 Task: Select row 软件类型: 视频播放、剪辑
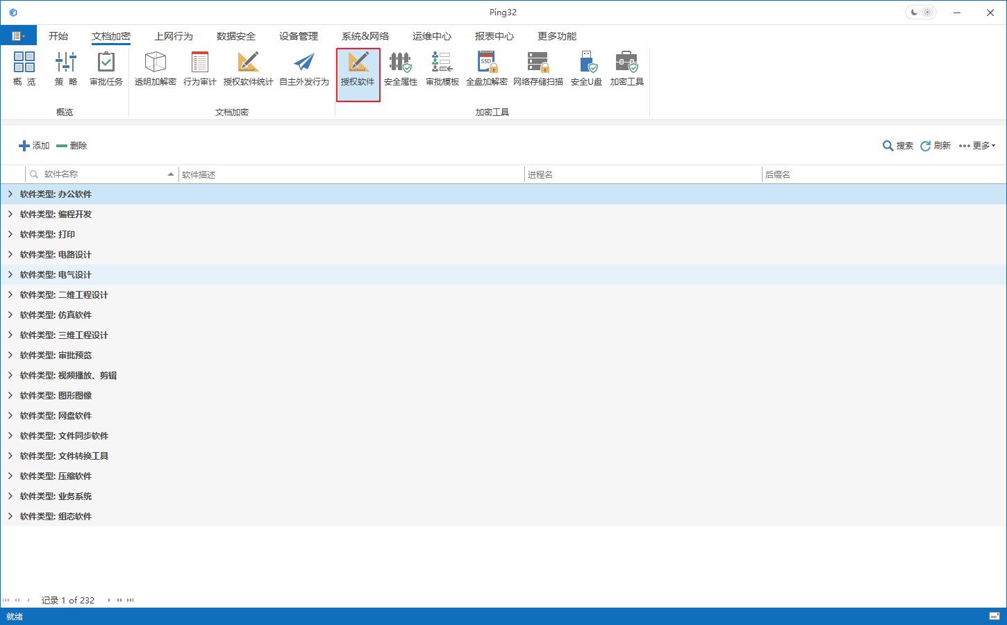503,376
